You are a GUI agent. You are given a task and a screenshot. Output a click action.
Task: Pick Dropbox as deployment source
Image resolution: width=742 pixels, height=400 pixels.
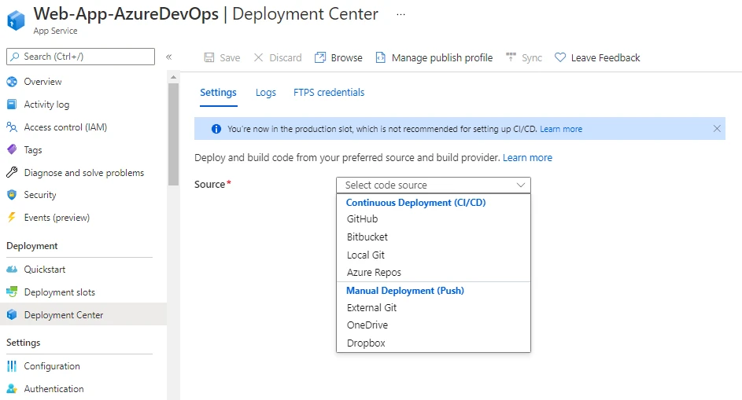tap(366, 343)
